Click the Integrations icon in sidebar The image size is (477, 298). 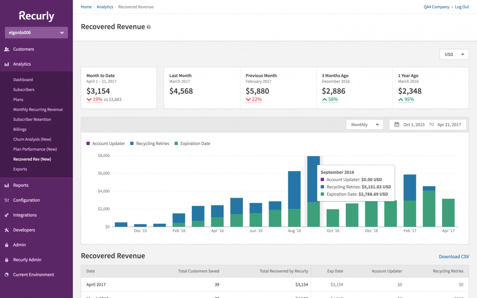pos(7,215)
